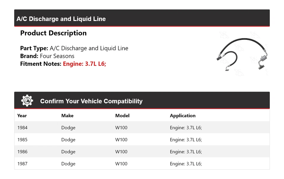This screenshot has height=179, width=284.
Task: Click the Engine application in the 1987 row
Action: [186, 164]
